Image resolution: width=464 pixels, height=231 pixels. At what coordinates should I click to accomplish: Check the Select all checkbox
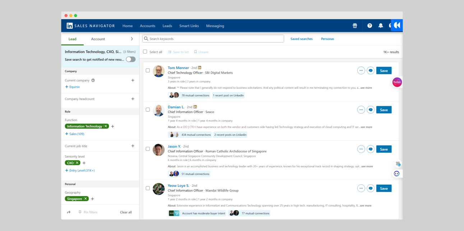click(x=145, y=52)
